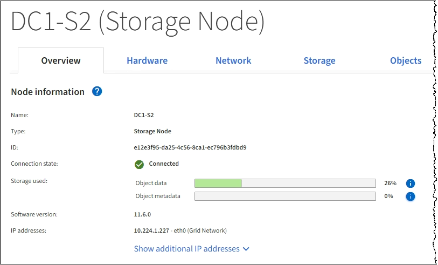This screenshot has width=438, height=265.
Task: Click the Object metadata usage bar
Action: (x=284, y=196)
